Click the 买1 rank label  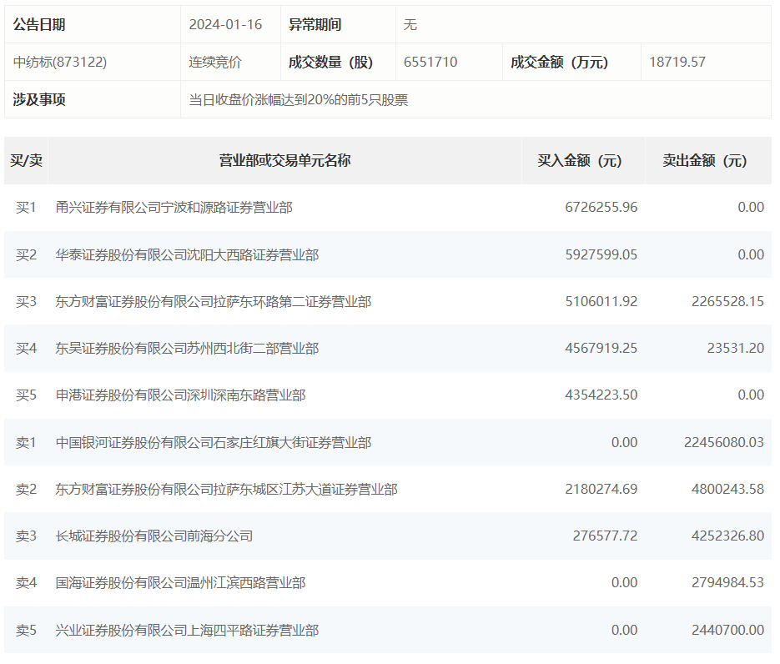26,208
